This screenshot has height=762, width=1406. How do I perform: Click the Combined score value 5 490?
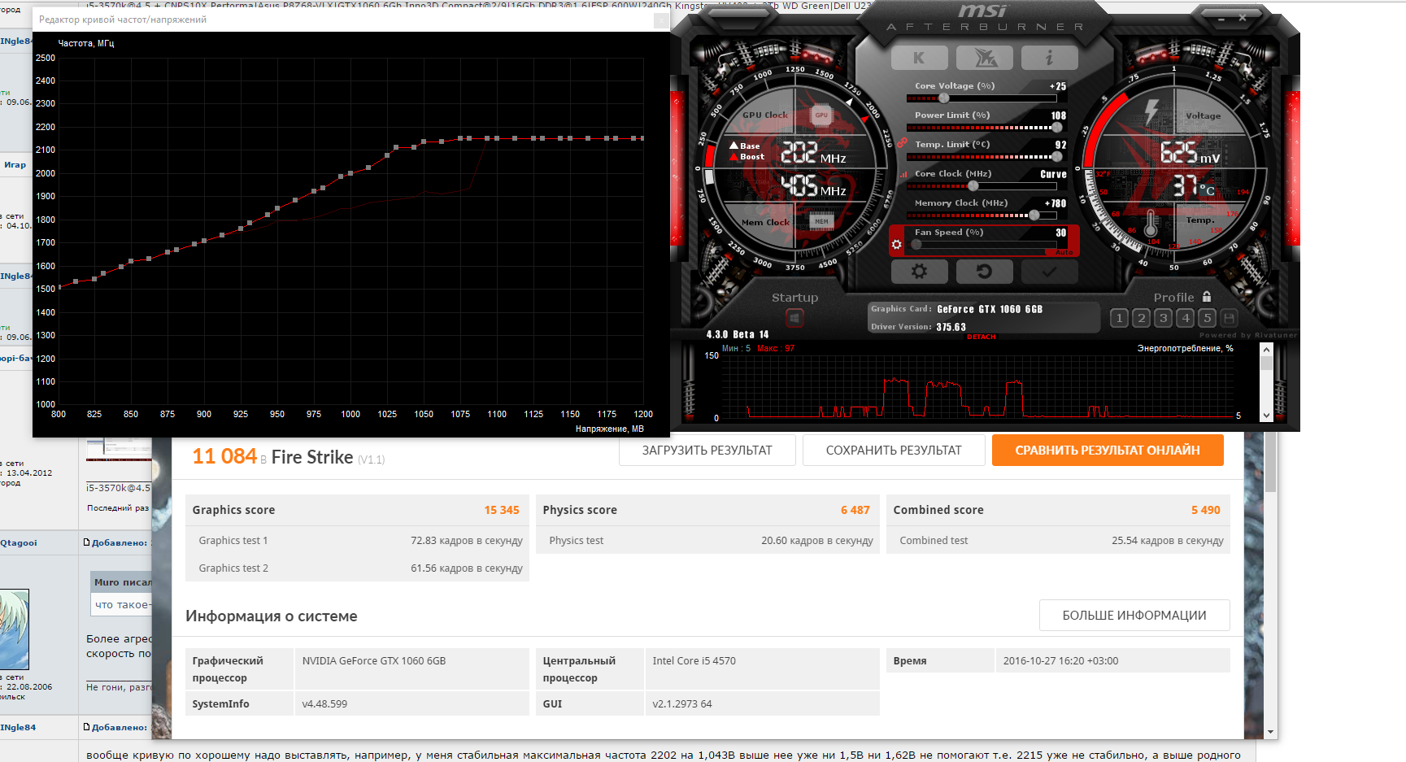1206,510
